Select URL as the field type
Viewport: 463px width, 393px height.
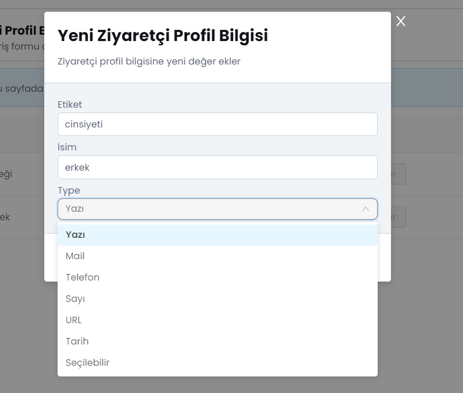coord(217,320)
